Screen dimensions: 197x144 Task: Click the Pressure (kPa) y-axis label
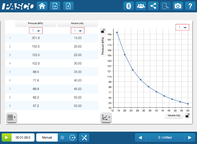click(x=103, y=46)
